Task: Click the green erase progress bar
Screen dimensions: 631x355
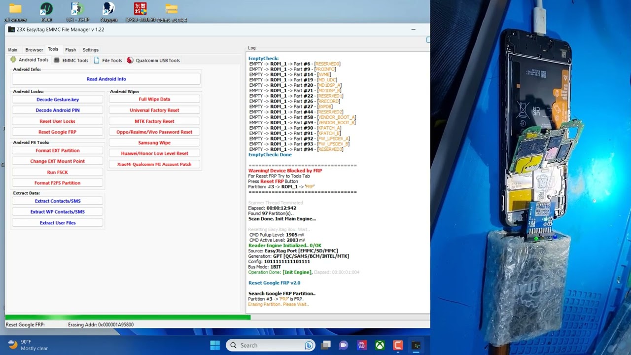Action: click(x=128, y=317)
